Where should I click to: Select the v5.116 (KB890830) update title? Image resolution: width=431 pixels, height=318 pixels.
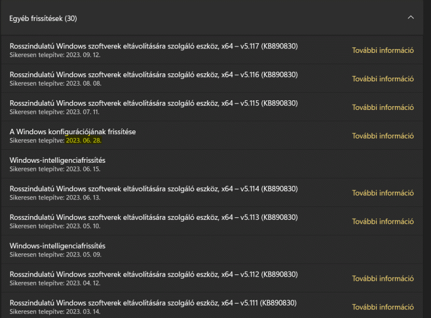point(154,74)
